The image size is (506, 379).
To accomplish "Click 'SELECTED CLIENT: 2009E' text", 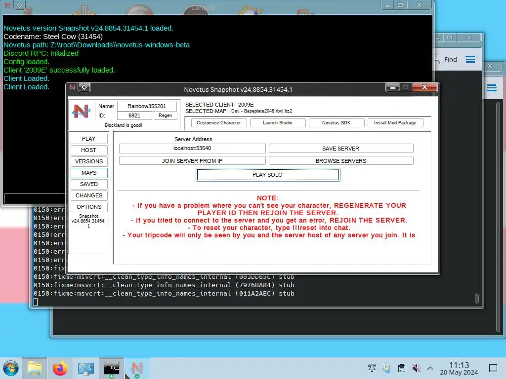I will click(x=219, y=105).
